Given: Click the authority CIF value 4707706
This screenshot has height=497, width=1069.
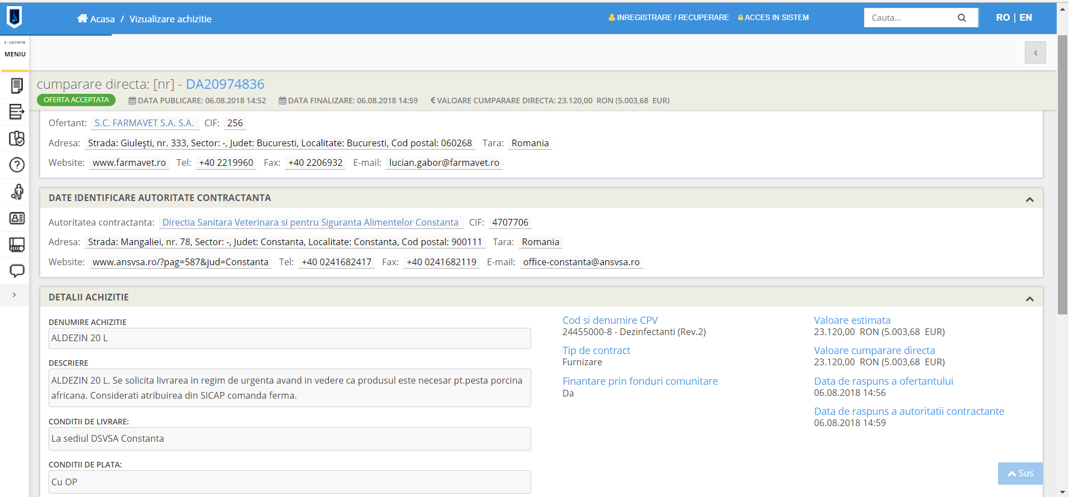Looking at the screenshot, I should tap(510, 223).
